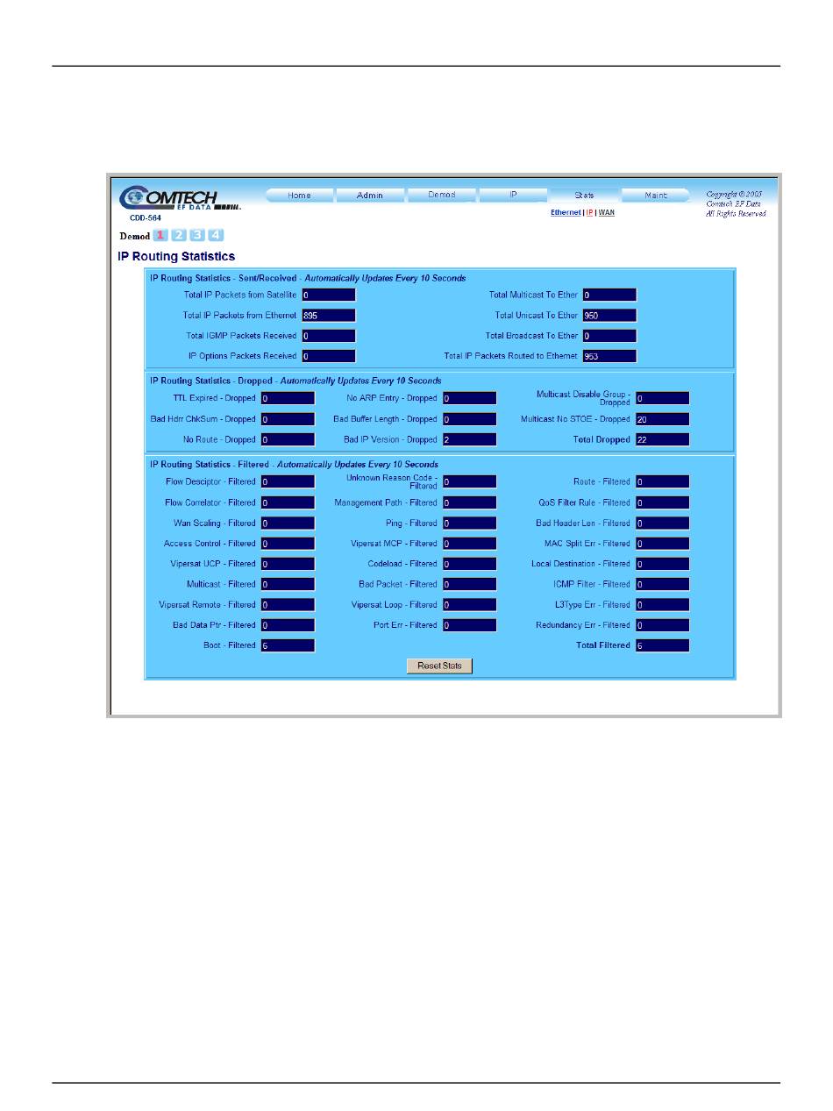Click the Total IGMP Packets Received field
Image resolution: width=833 pixels, height=1111 pixels.
point(329,336)
